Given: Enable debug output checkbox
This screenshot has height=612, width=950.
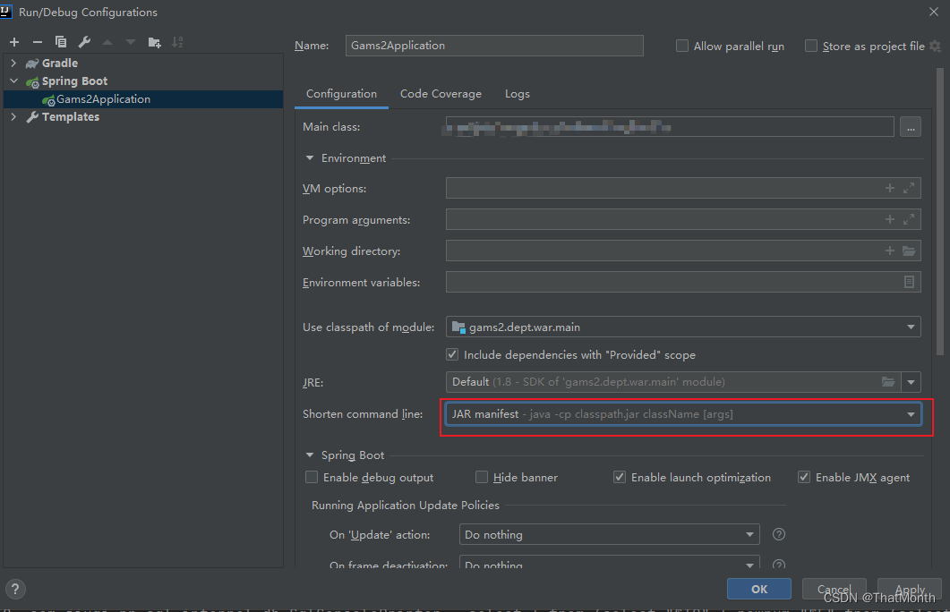Looking at the screenshot, I should pos(312,478).
